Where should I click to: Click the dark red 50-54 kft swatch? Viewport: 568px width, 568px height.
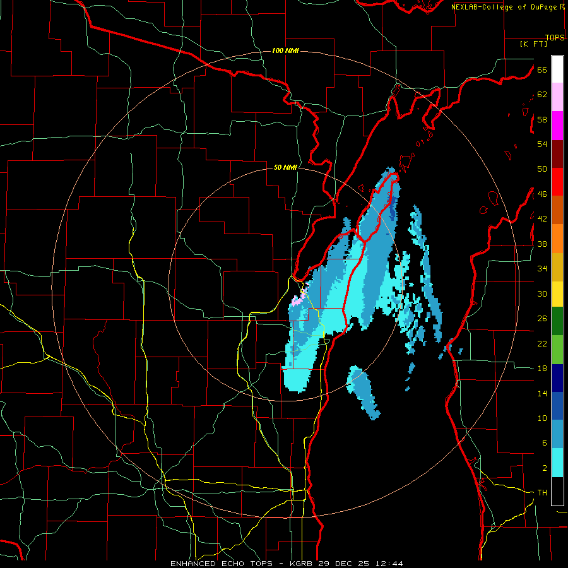557,154
